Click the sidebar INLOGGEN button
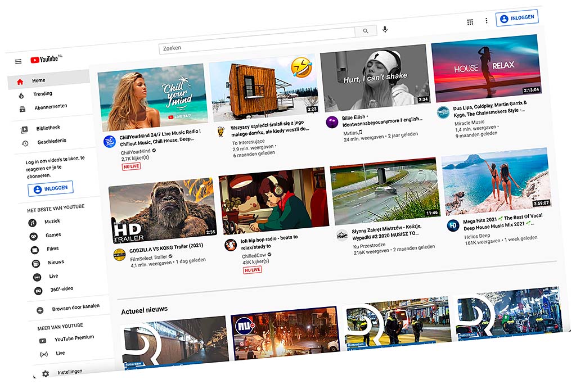The image size is (576, 384). click(x=51, y=188)
